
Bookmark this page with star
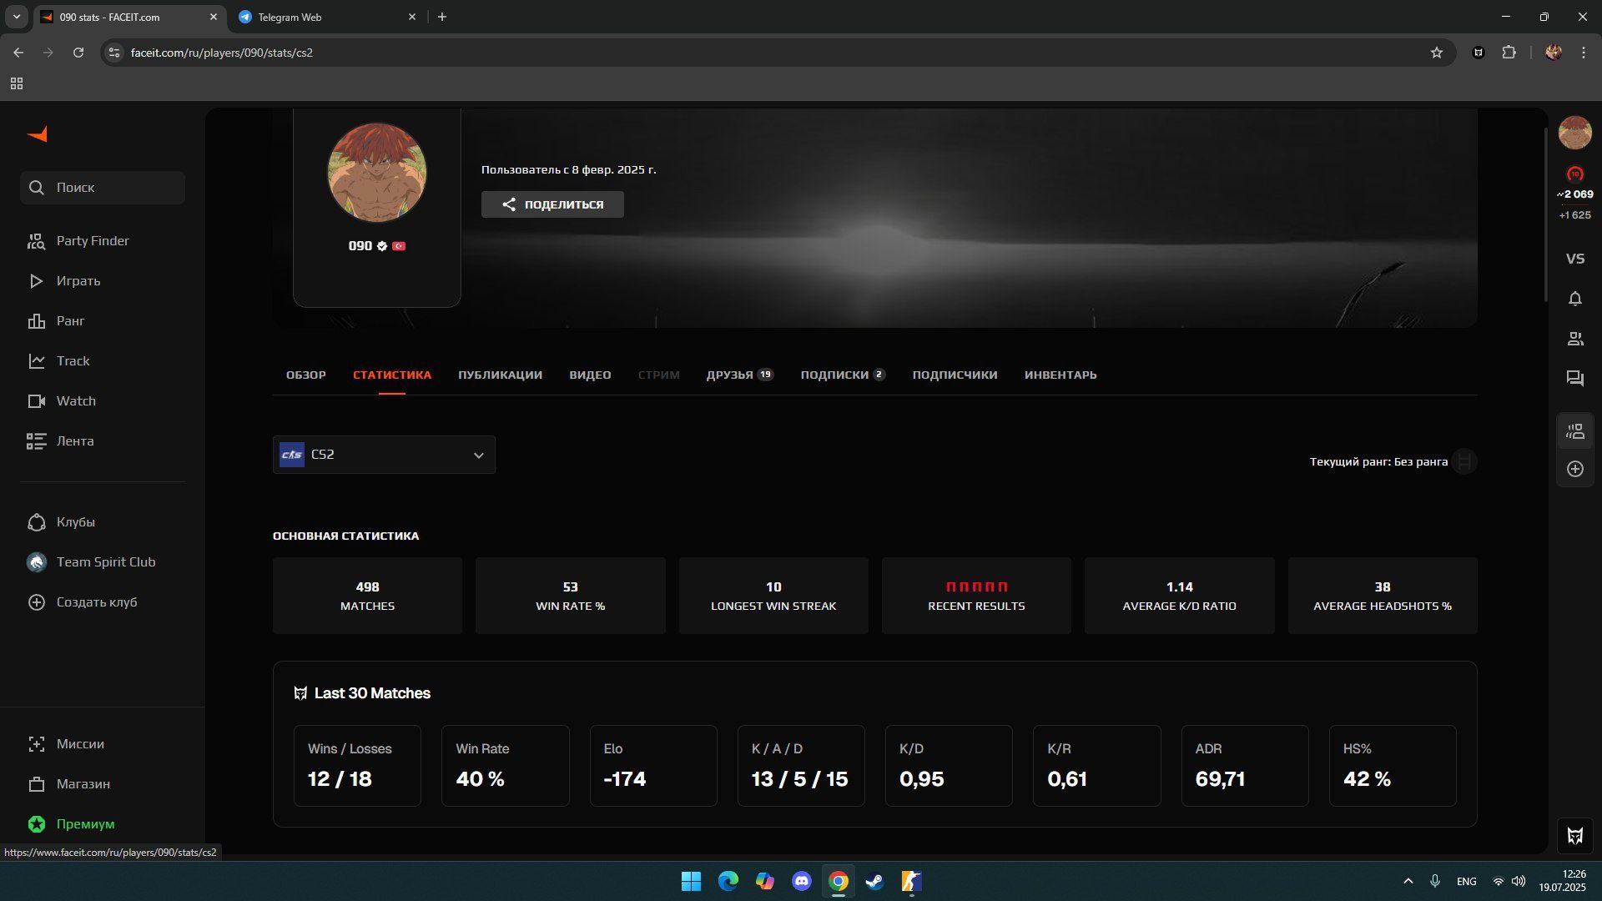pos(1437,53)
